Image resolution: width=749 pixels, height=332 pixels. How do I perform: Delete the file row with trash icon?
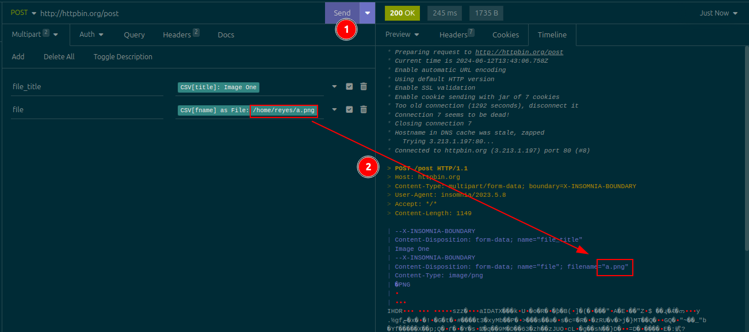click(364, 109)
